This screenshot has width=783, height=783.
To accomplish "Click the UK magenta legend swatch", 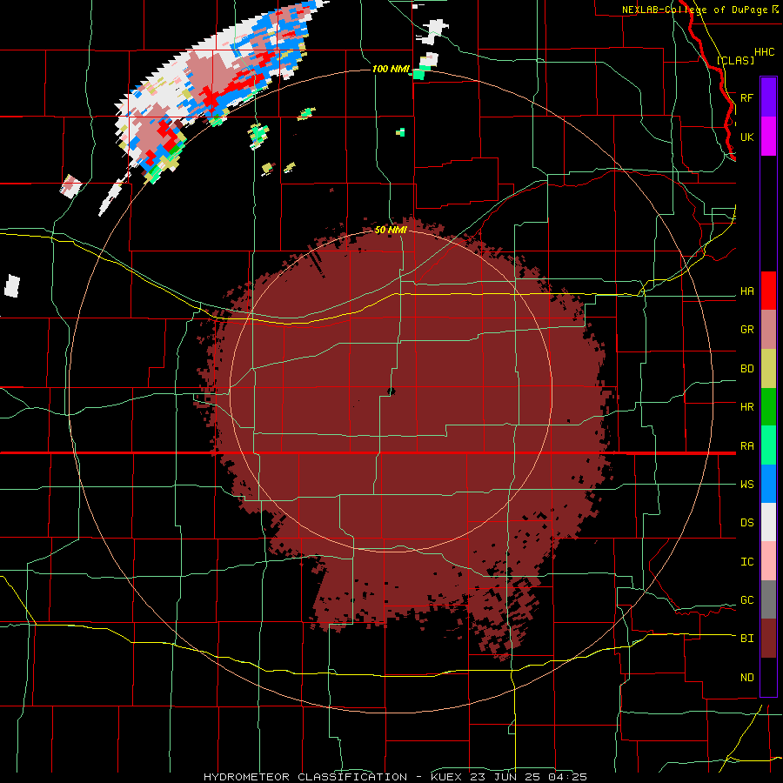I will (768, 137).
